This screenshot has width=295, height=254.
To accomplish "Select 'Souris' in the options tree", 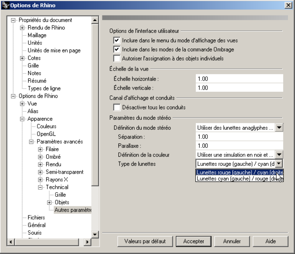I will point(35,233).
